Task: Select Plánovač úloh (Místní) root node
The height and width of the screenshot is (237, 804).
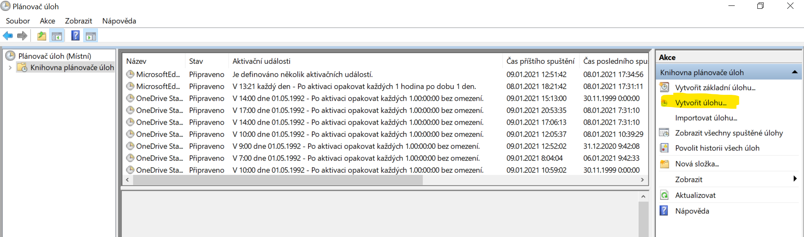Action: point(55,56)
